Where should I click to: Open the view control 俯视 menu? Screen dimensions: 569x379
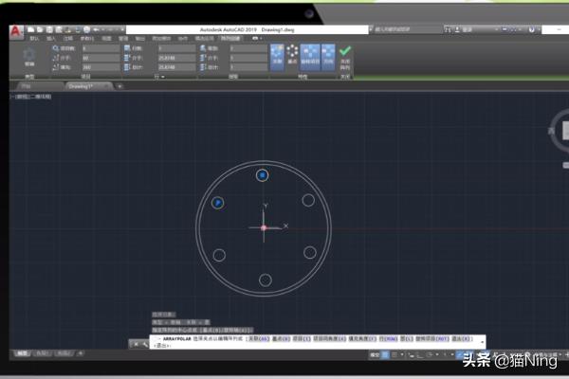[x=22, y=97]
